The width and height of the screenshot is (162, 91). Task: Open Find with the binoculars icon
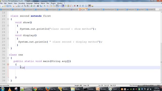click(38, 6)
